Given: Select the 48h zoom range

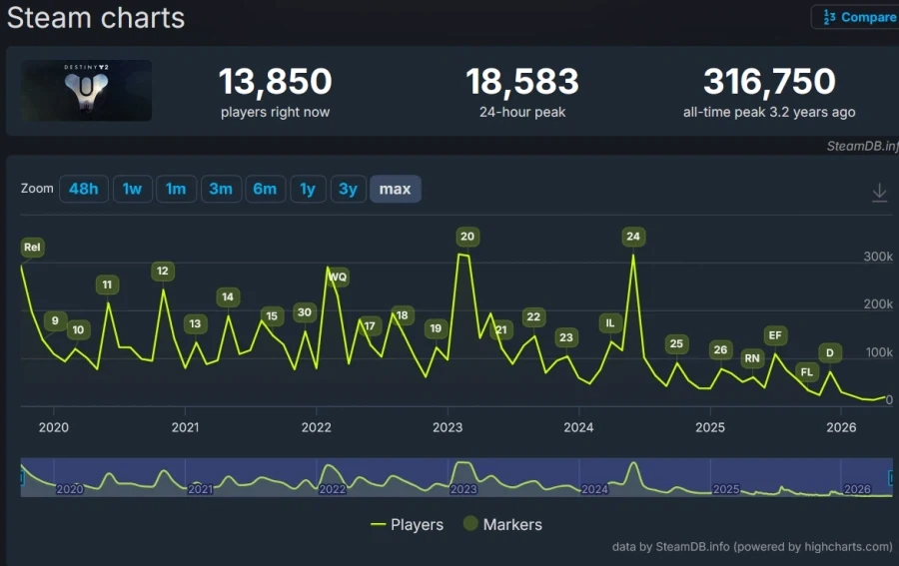Looking at the screenshot, I should tap(84, 189).
